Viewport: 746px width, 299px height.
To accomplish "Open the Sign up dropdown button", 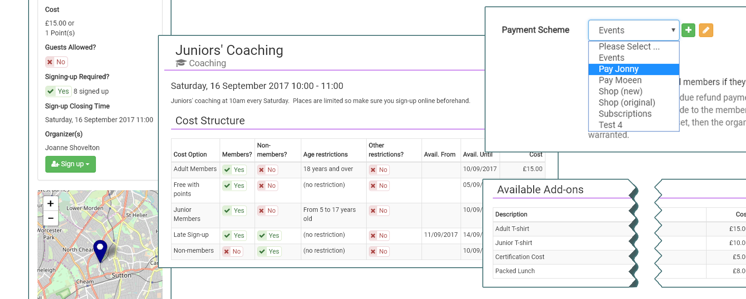I will tap(70, 164).
